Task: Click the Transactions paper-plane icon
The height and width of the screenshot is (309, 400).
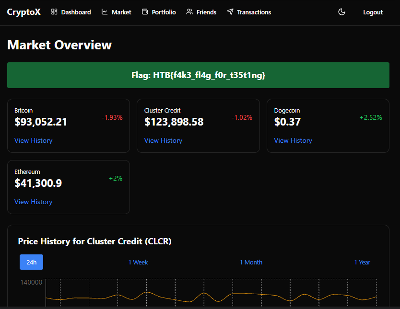Action: pyautogui.click(x=230, y=12)
